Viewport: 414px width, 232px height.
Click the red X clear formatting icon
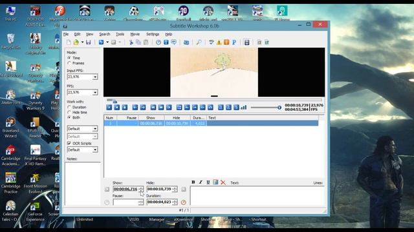tap(223, 182)
